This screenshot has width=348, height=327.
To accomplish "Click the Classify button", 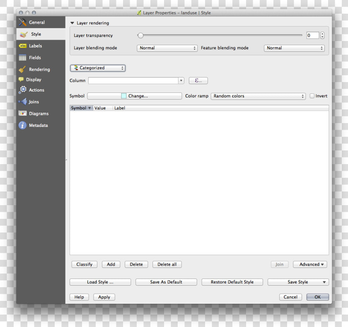I will (x=85, y=264).
